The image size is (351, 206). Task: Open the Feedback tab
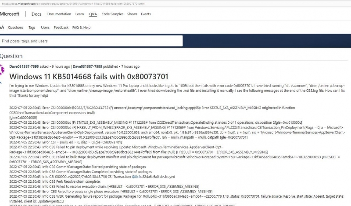point(61,28)
